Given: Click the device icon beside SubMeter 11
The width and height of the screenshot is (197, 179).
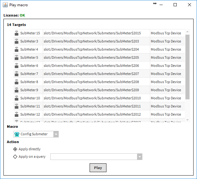Looking at the screenshot, I should click(17, 106).
